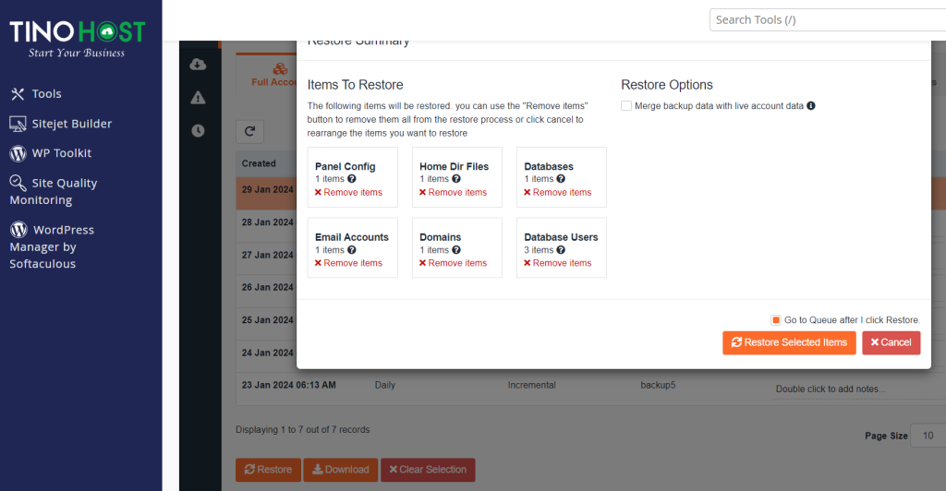Remove Email Accounts items
The height and width of the screenshot is (491, 946).
tap(348, 263)
